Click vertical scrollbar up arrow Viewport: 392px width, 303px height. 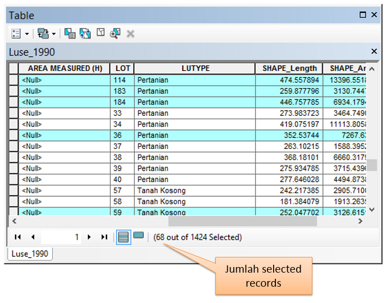[x=372, y=69]
